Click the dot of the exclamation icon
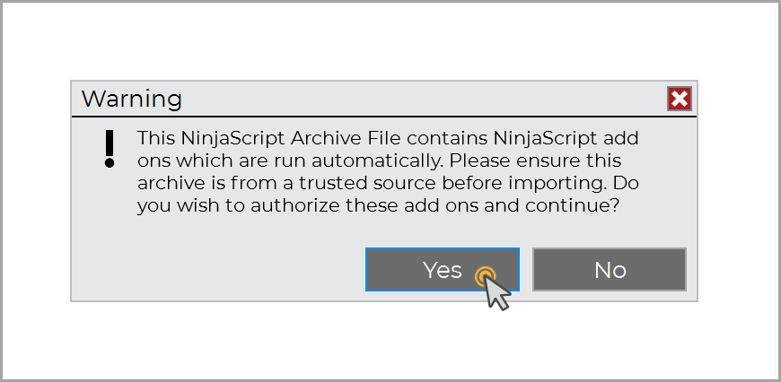 [x=110, y=164]
